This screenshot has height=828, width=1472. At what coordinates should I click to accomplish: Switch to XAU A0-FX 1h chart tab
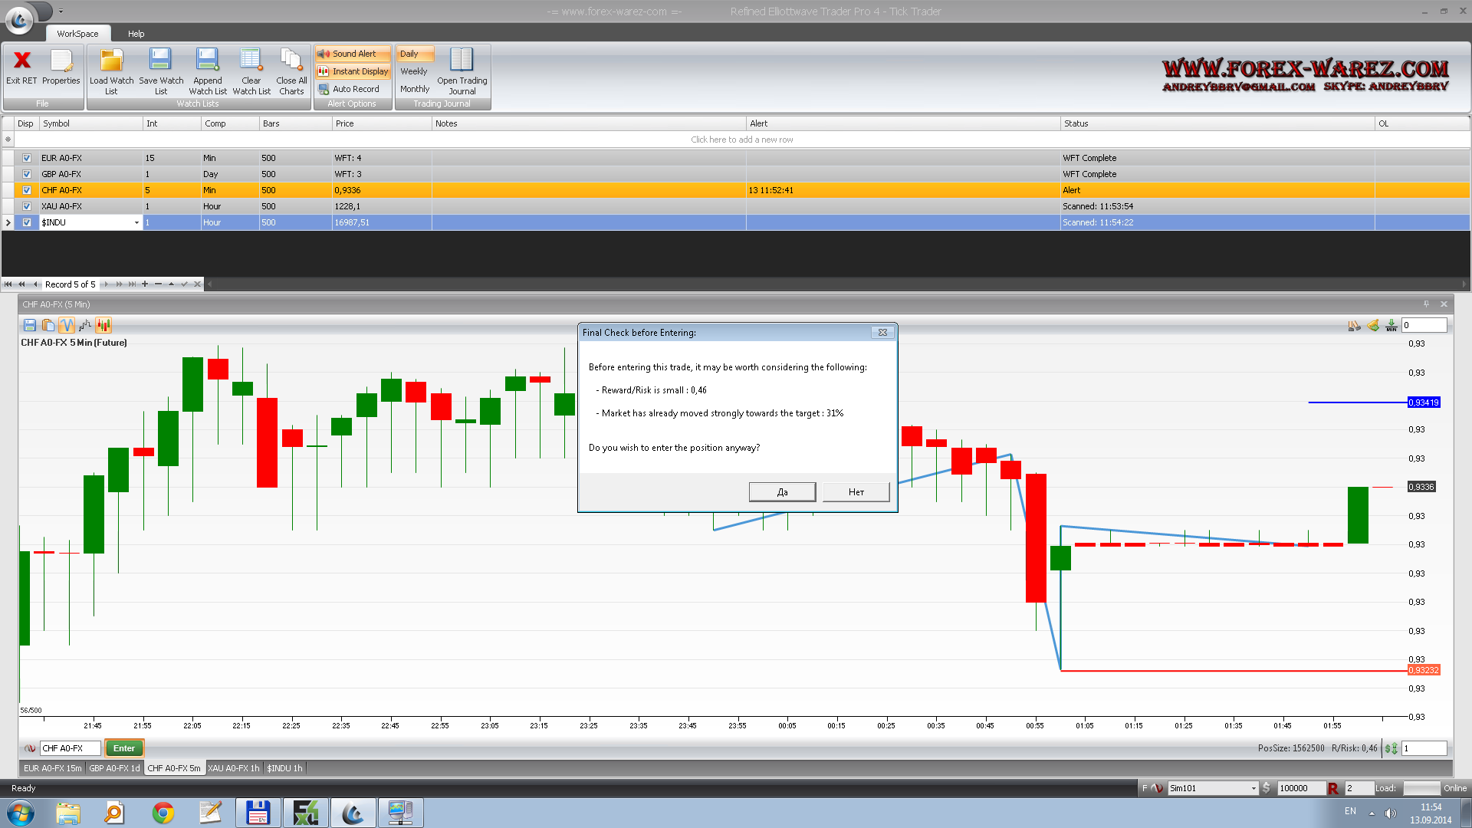click(234, 768)
